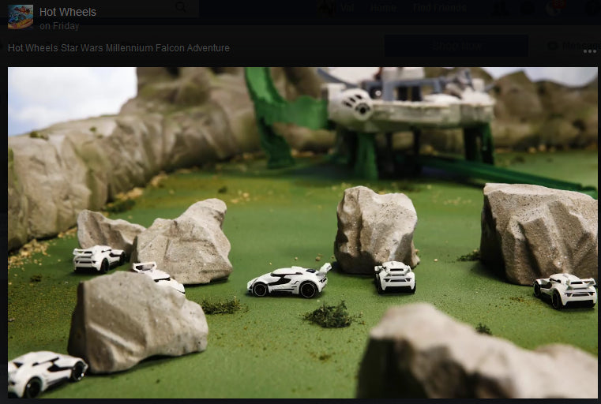Open the Hot Wheels page name link

pyautogui.click(x=68, y=12)
